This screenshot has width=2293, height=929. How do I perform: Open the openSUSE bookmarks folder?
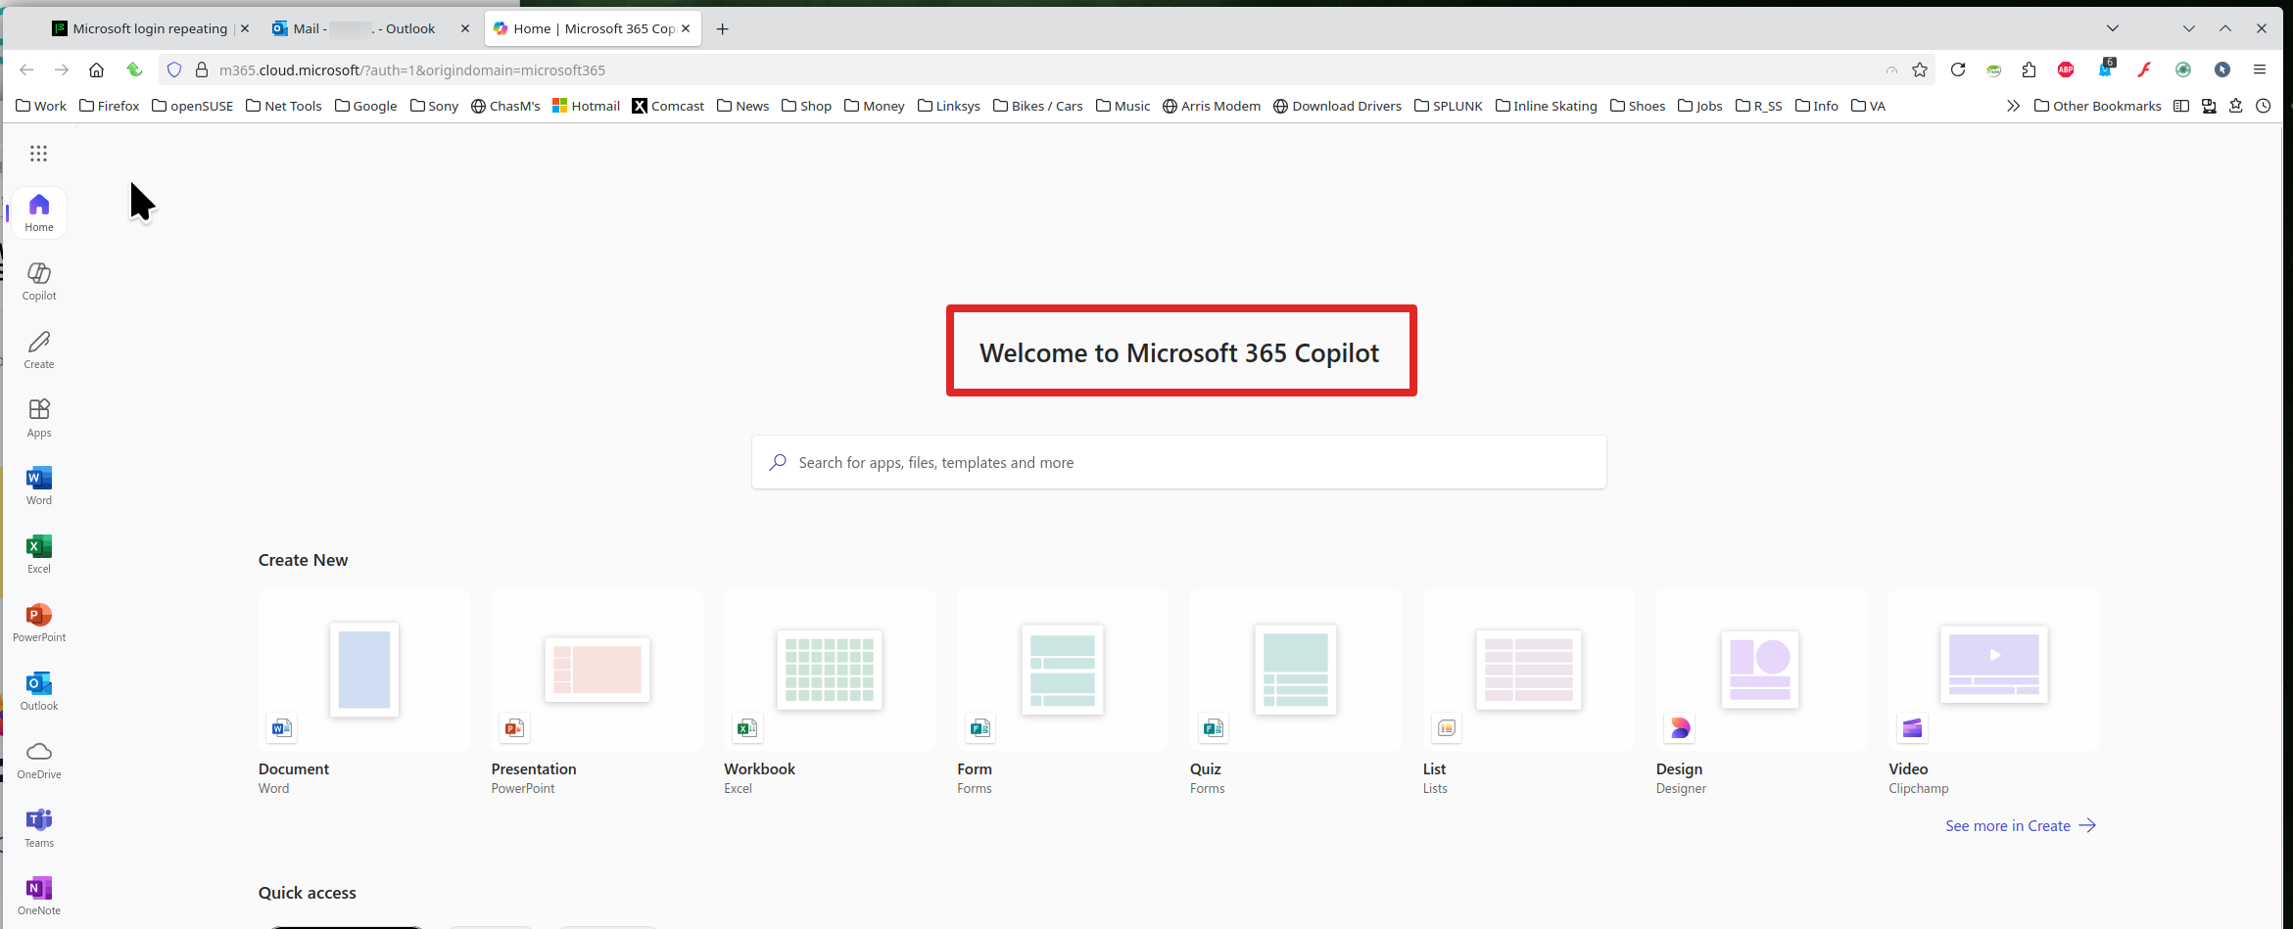coord(192,106)
